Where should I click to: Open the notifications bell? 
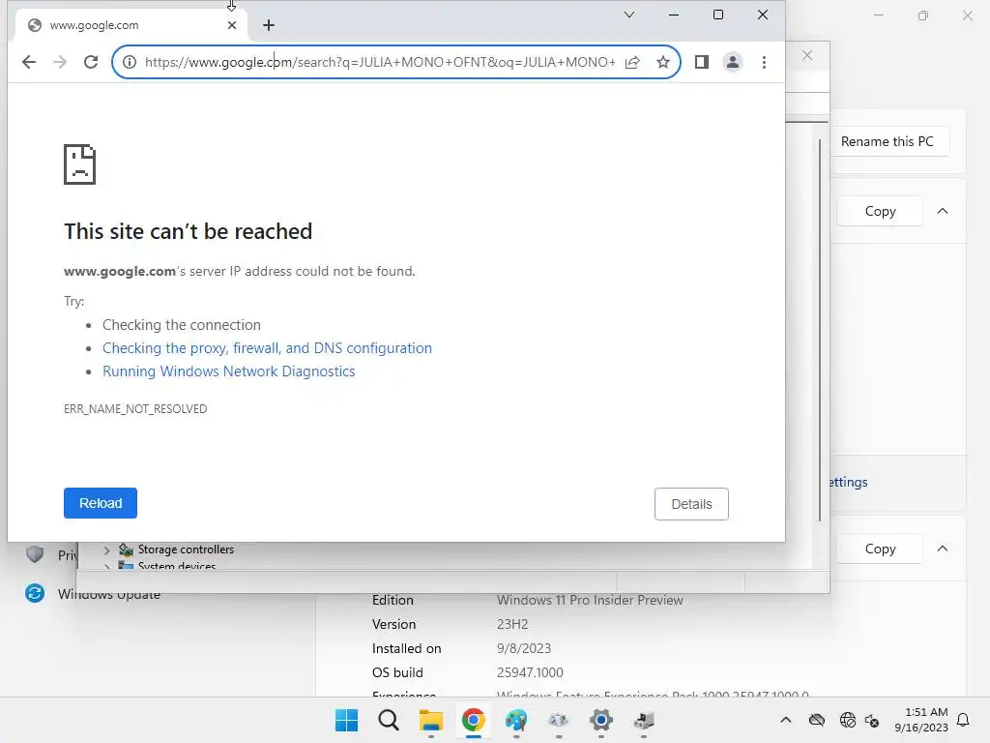[x=963, y=720]
